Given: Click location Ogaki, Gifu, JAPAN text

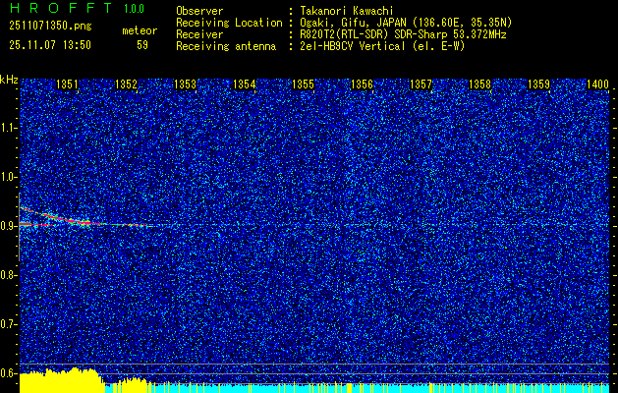Looking at the screenshot, I should click(406, 23).
